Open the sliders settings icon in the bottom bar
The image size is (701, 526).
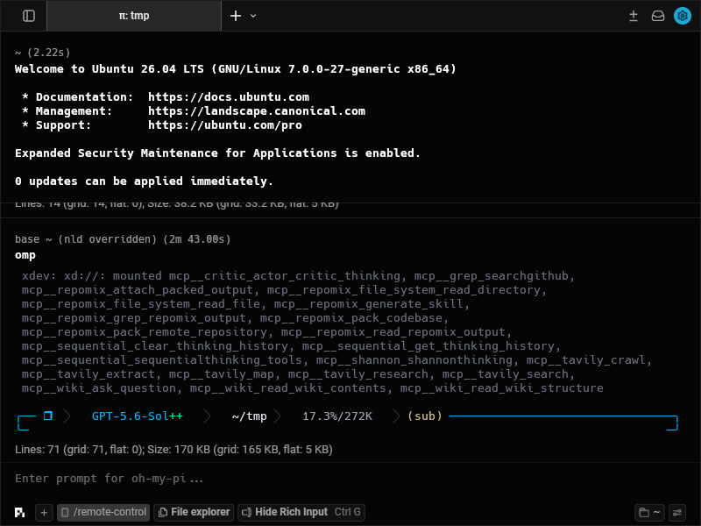pyautogui.click(x=677, y=513)
